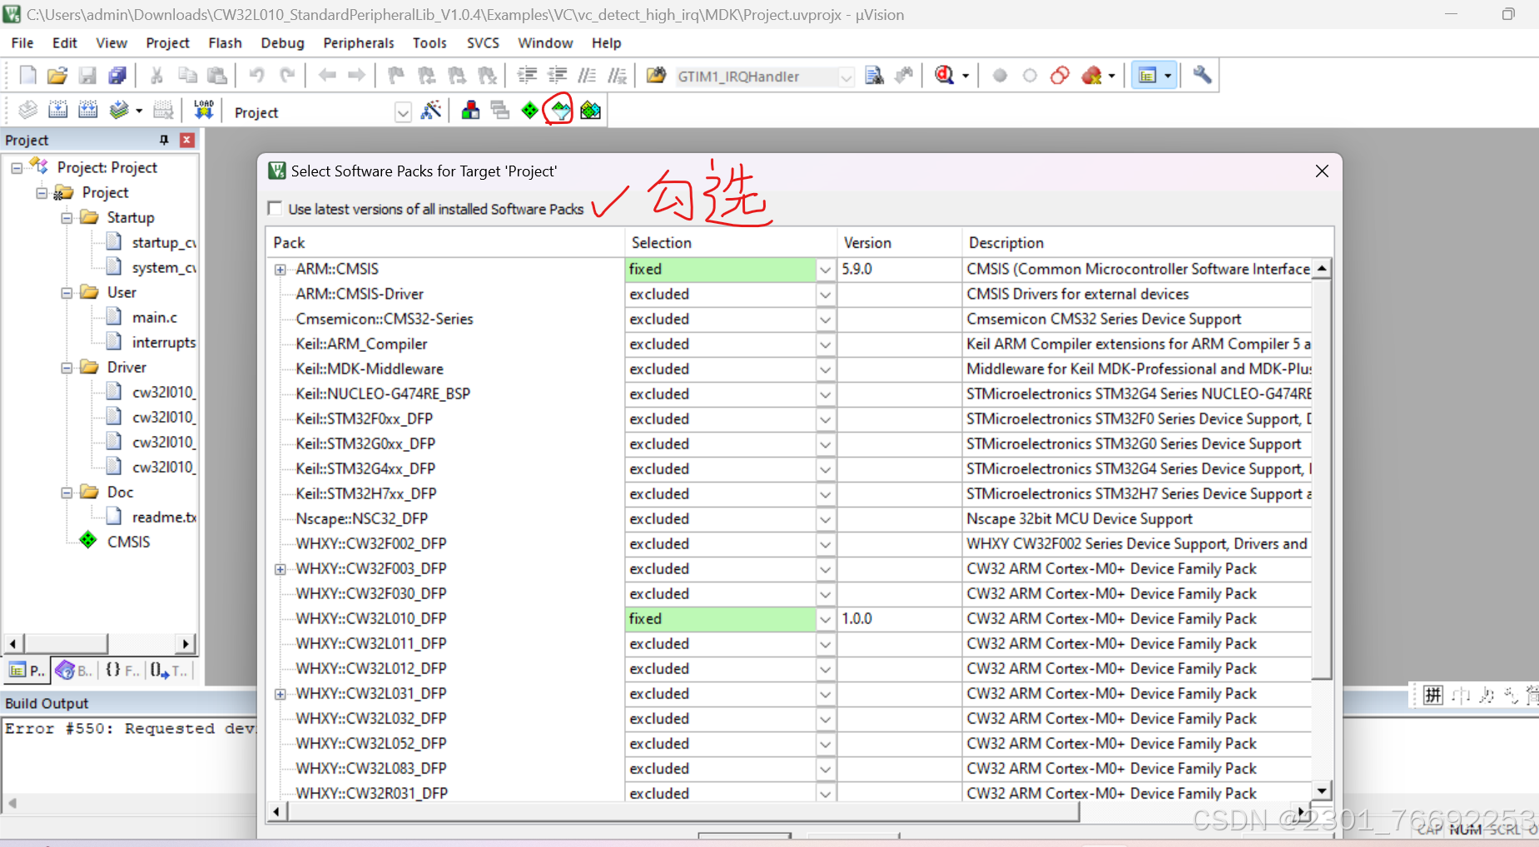Click the Build target icon

58,110
